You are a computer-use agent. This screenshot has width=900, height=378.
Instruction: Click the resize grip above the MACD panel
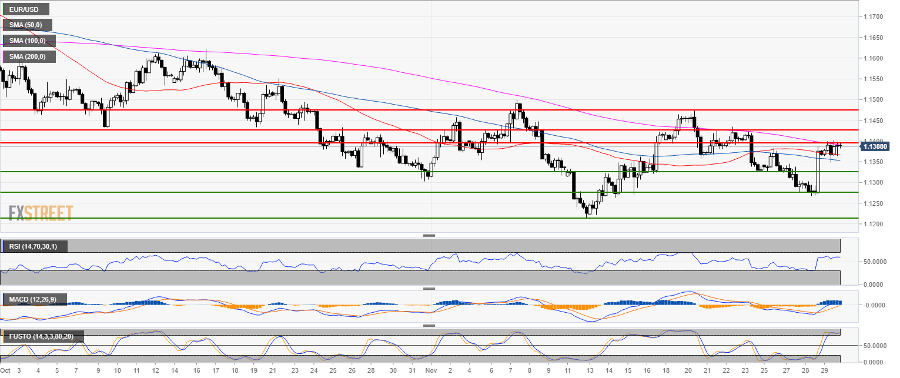point(429,288)
